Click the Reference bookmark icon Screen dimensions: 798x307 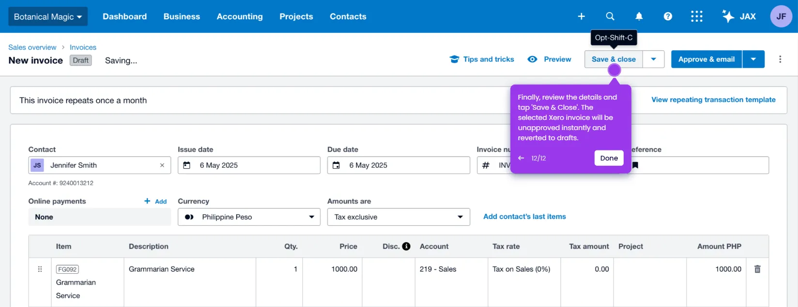[x=635, y=165]
